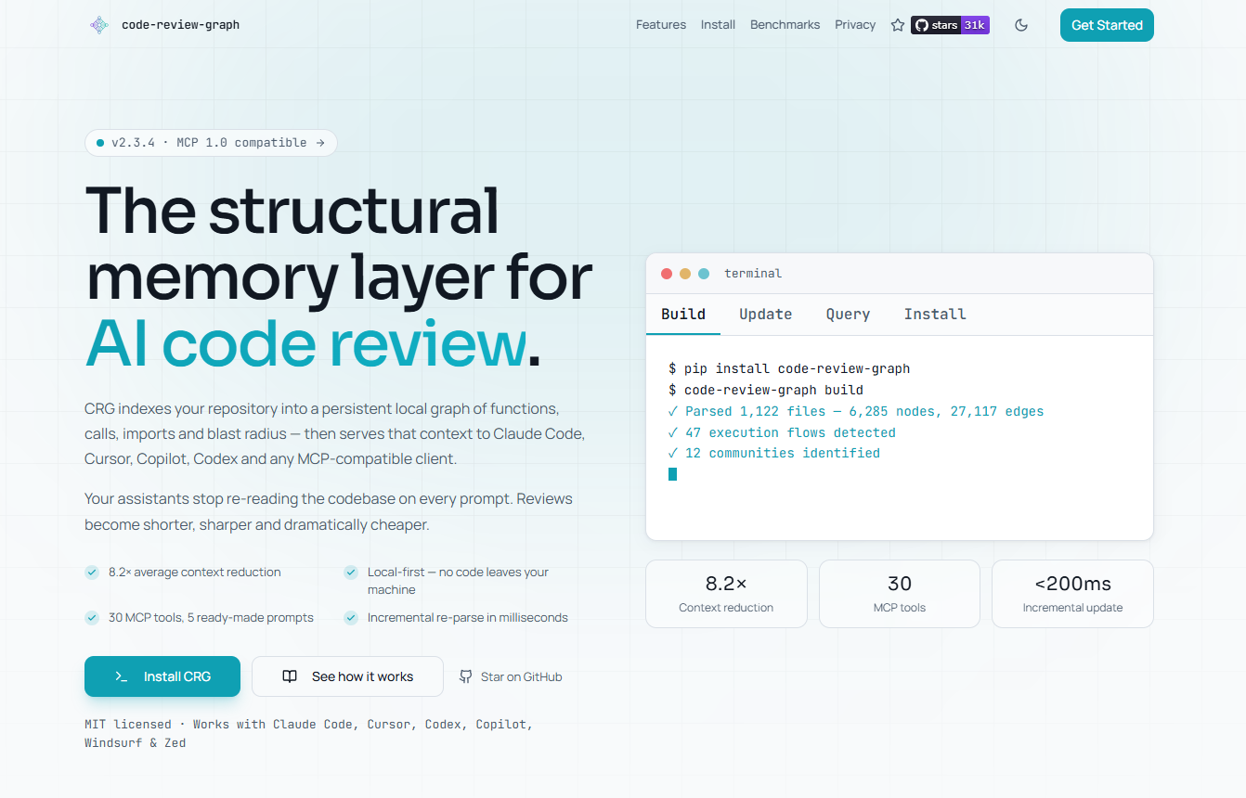
Task: Click the arrow in the version pill
Action: (x=320, y=143)
